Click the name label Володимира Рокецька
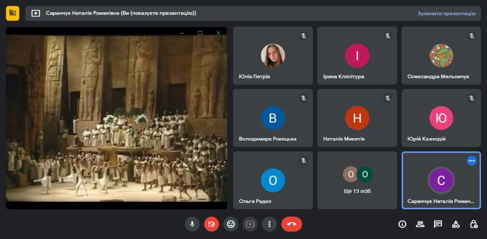Image resolution: width=487 pixels, height=239 pixels. 267,139
